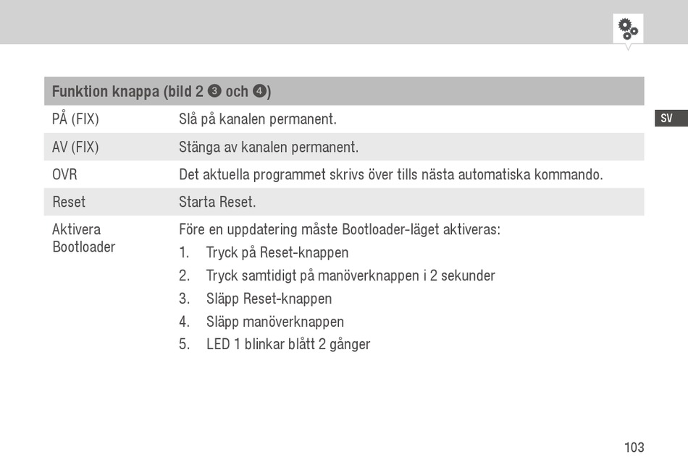
Task: Click step 4 'Släpp manöverknappen'
Action: pyautogui.click(x=275, y=322)
